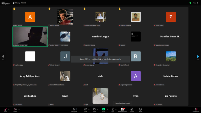This screenshot has height=113, width=201.
Task: Expand the React options caret
Action: pyautogui.click(x=97, y=109)
